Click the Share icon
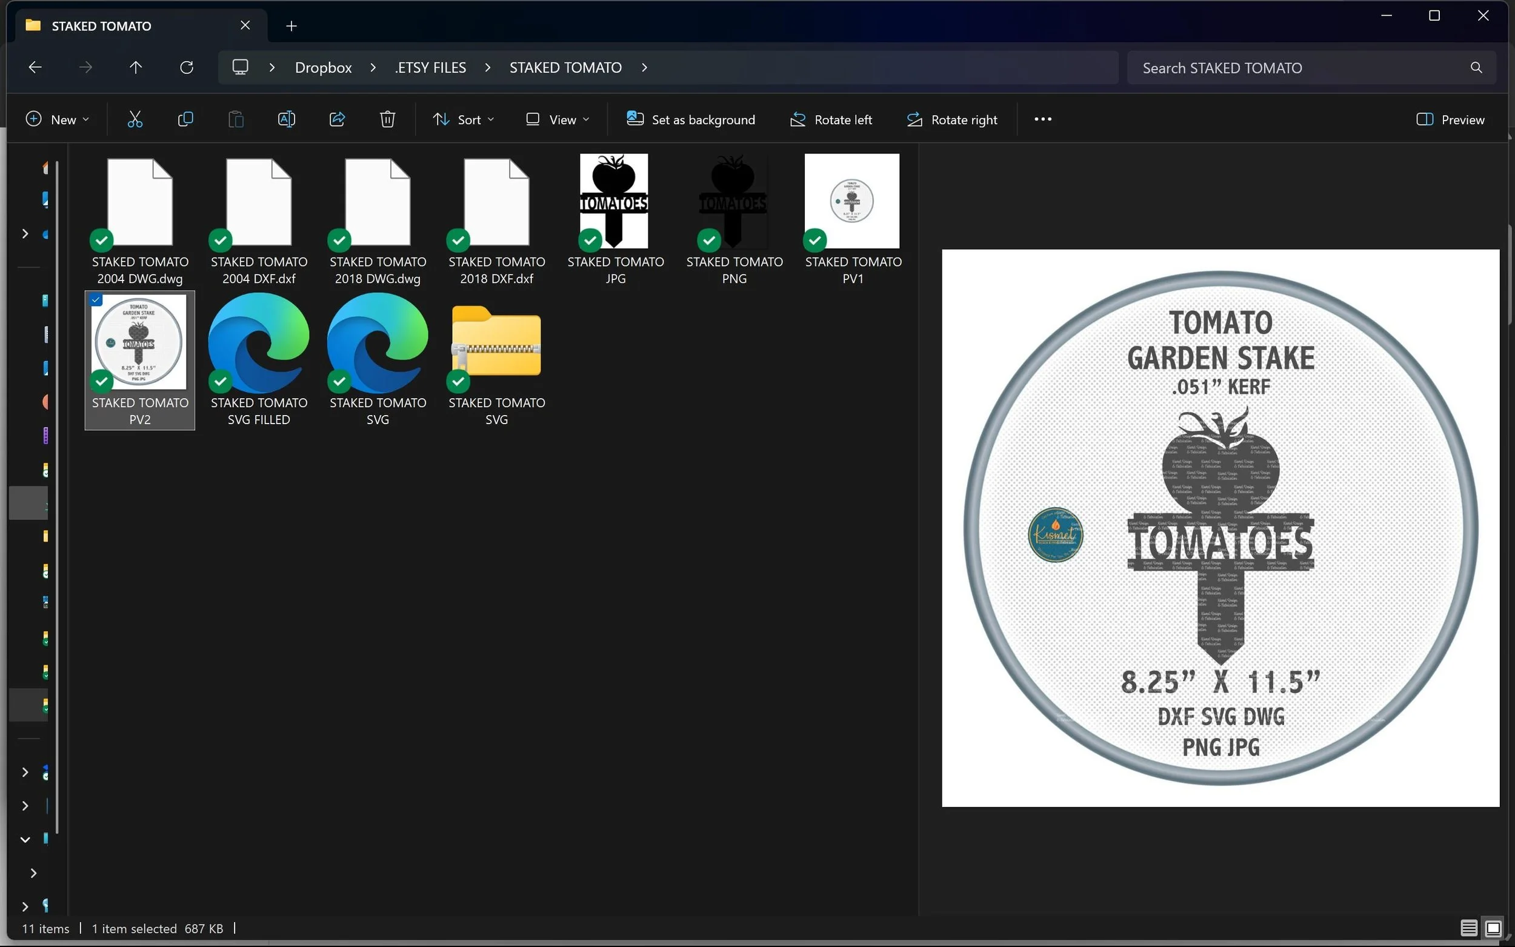Viewport: 1515px width, 947px height. tap(337, 119)
